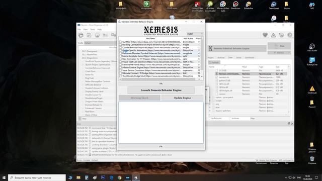
Task: Tick New Animation for 1H Weapon checkbox
Action: pos(120,59)
